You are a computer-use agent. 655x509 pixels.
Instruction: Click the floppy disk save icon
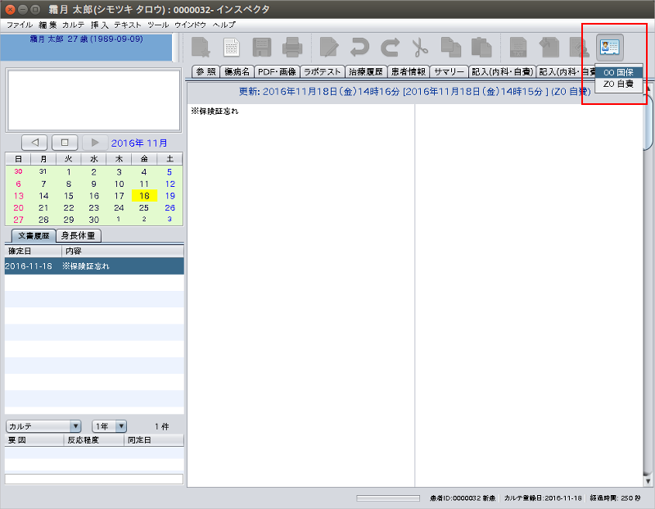[x=262, y=48]
